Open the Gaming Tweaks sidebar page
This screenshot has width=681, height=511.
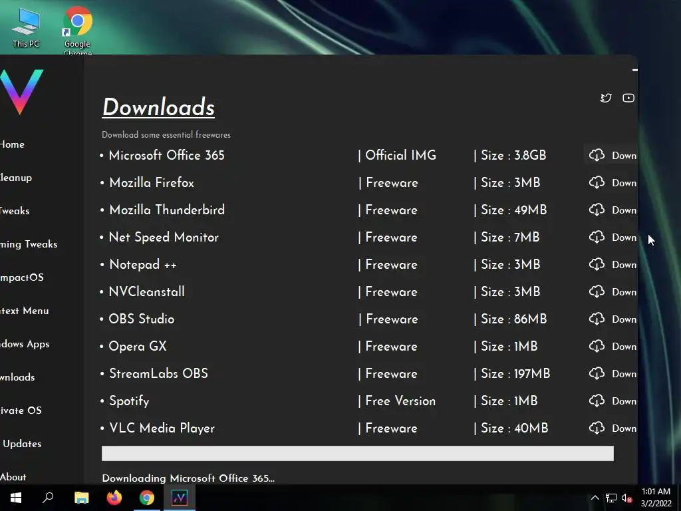click(29, 245)
